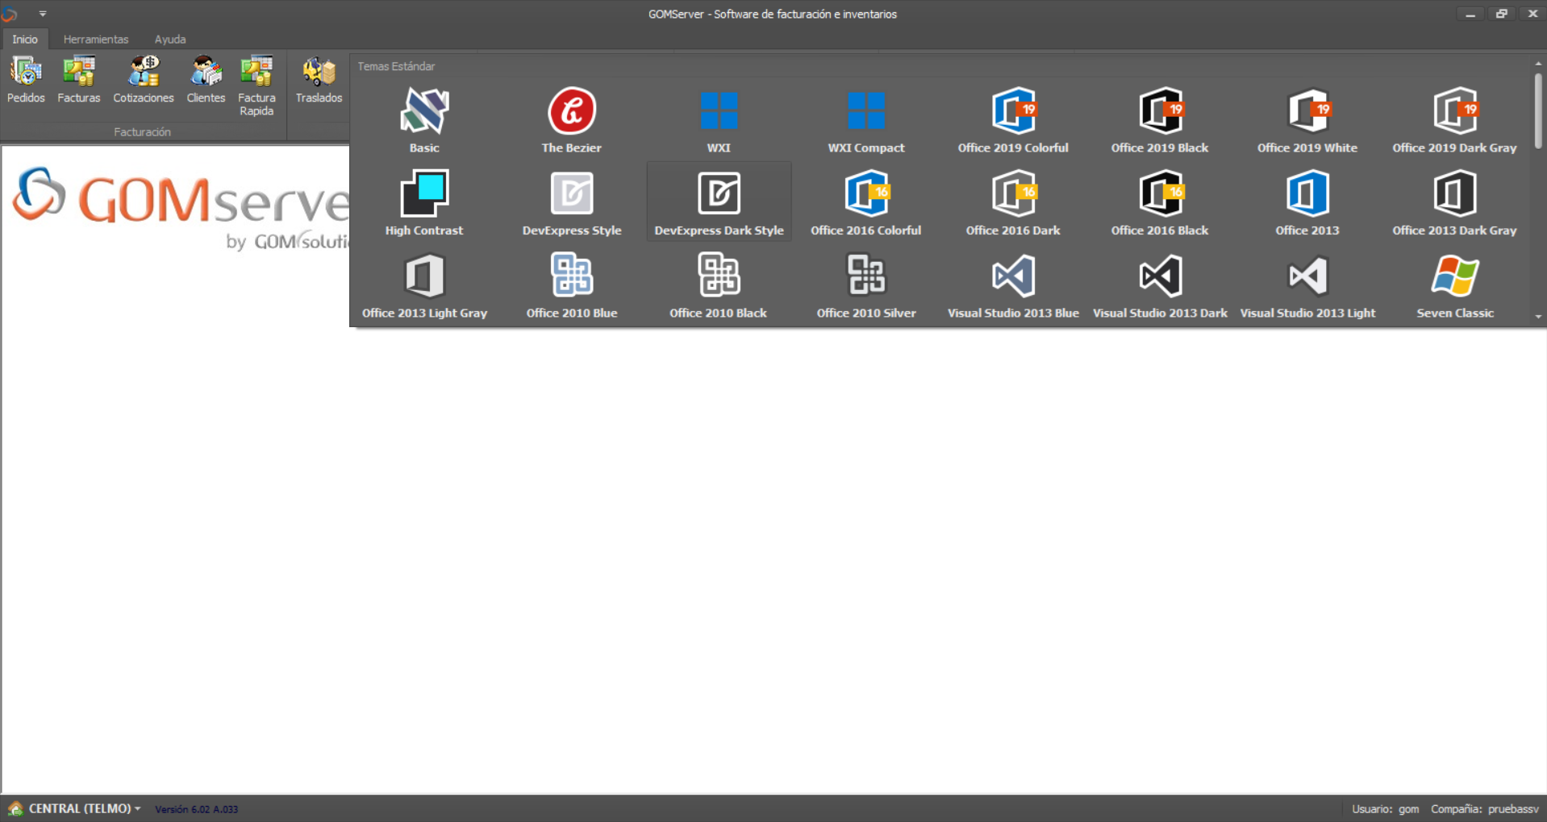The height and width of the screenshot is (822, 1547).
Task: Apply The Bezier theme
Action: [x=571, y=119]
